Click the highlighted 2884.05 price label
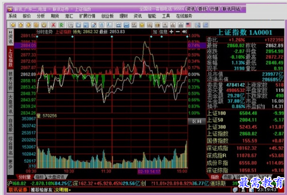Viewport: 287px width, 195px height. click(25, 45)
